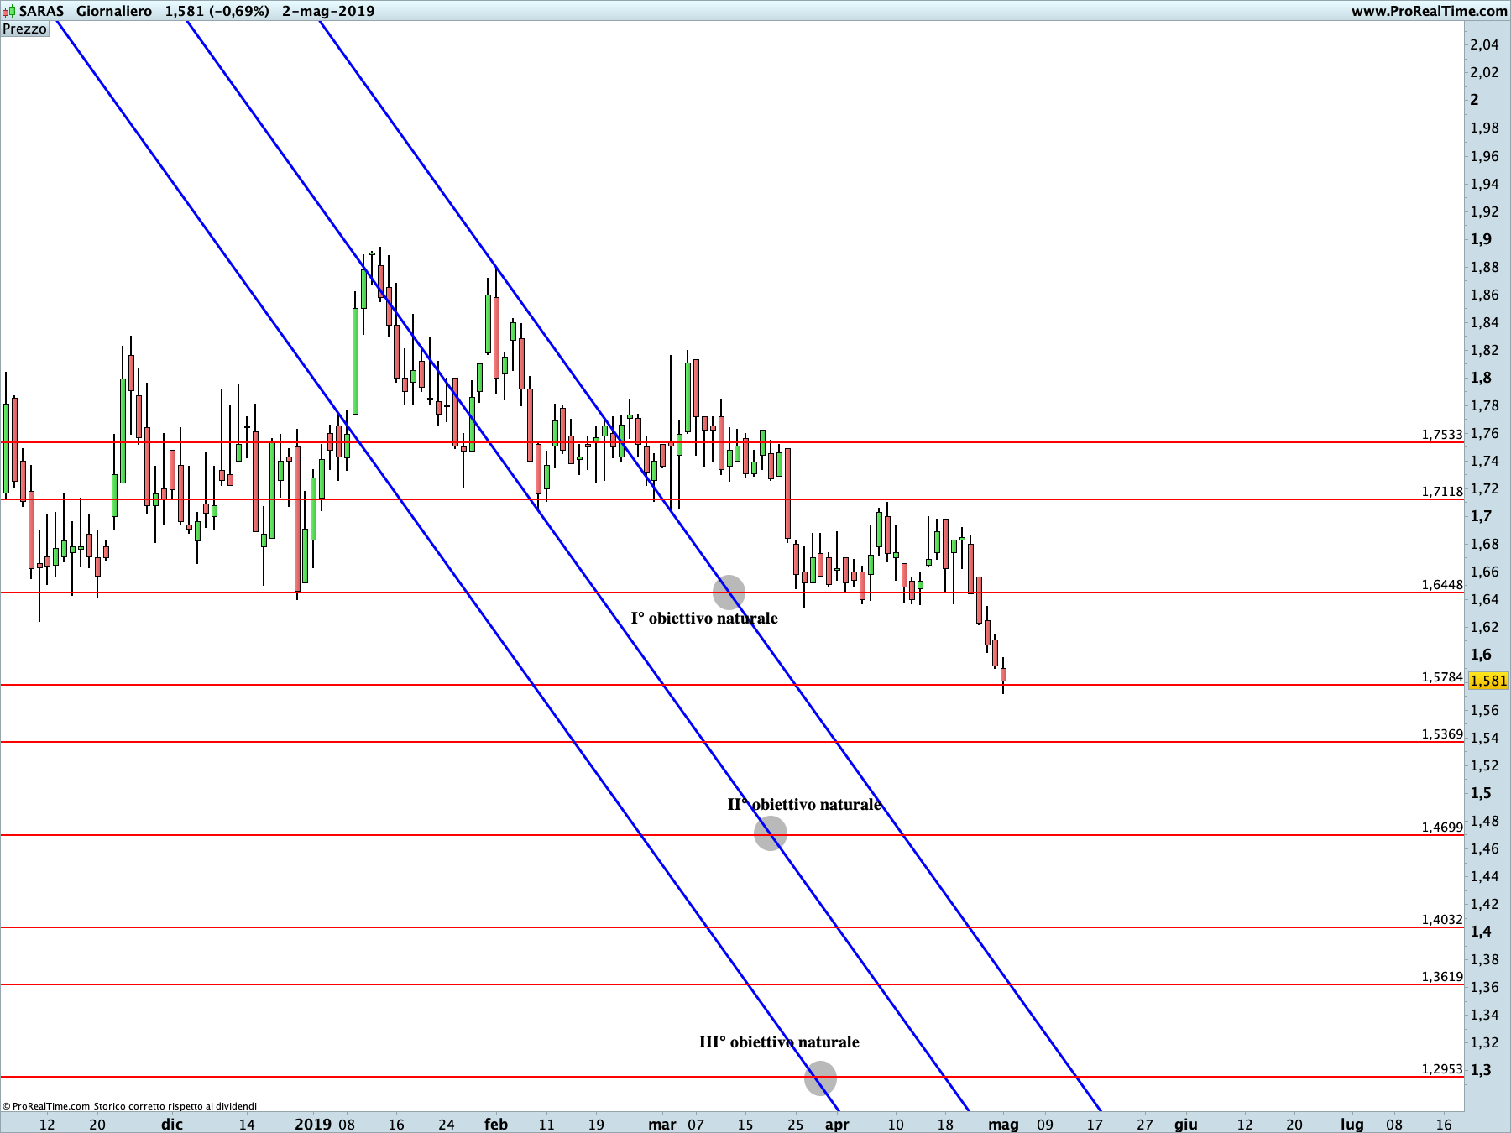Select the 1,7118 red level label
Screen dimensions: 1511x1133
(x=1442, y=492)
